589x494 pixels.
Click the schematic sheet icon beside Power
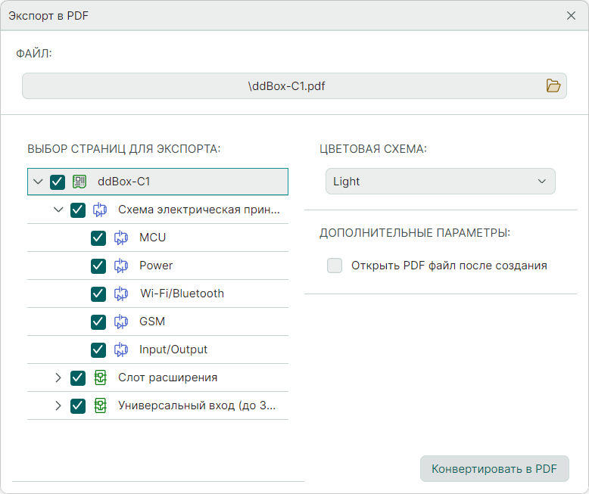pos(121,266)
